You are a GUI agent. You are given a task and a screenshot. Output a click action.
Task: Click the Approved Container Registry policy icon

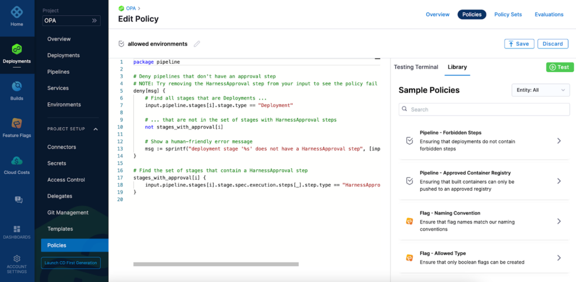[409, 181]
